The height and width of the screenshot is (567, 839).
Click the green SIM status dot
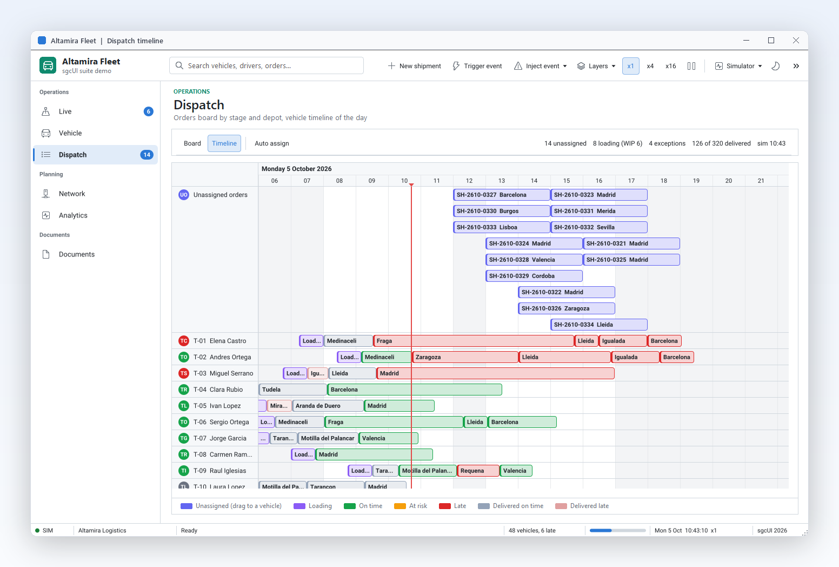(37, 530)
